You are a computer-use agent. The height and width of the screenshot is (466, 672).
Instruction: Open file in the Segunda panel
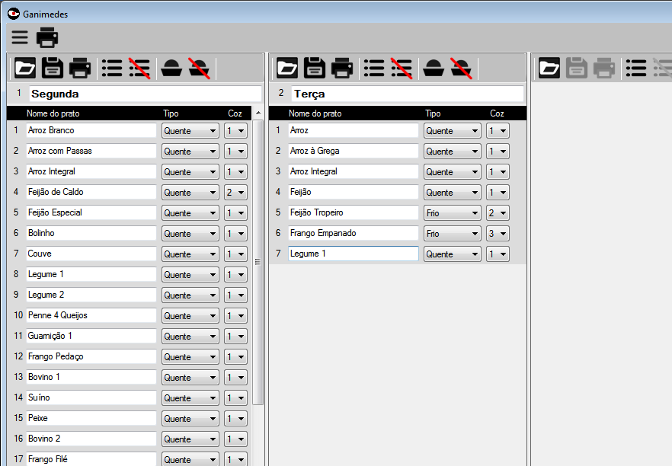[25, 69]
